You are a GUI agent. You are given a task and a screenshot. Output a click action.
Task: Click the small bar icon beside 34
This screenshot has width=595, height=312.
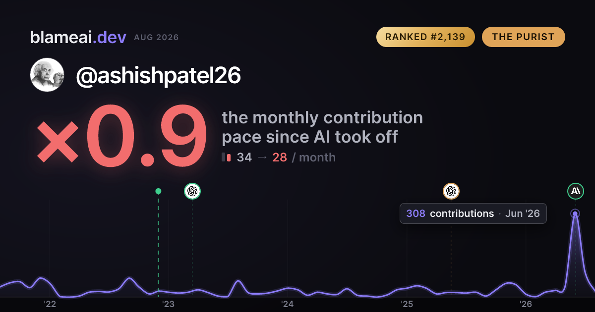[226, 157]
